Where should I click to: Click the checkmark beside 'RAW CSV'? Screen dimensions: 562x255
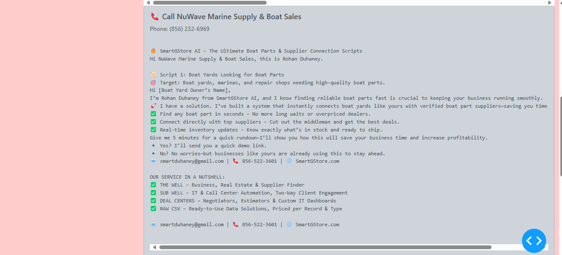(153, 209)
